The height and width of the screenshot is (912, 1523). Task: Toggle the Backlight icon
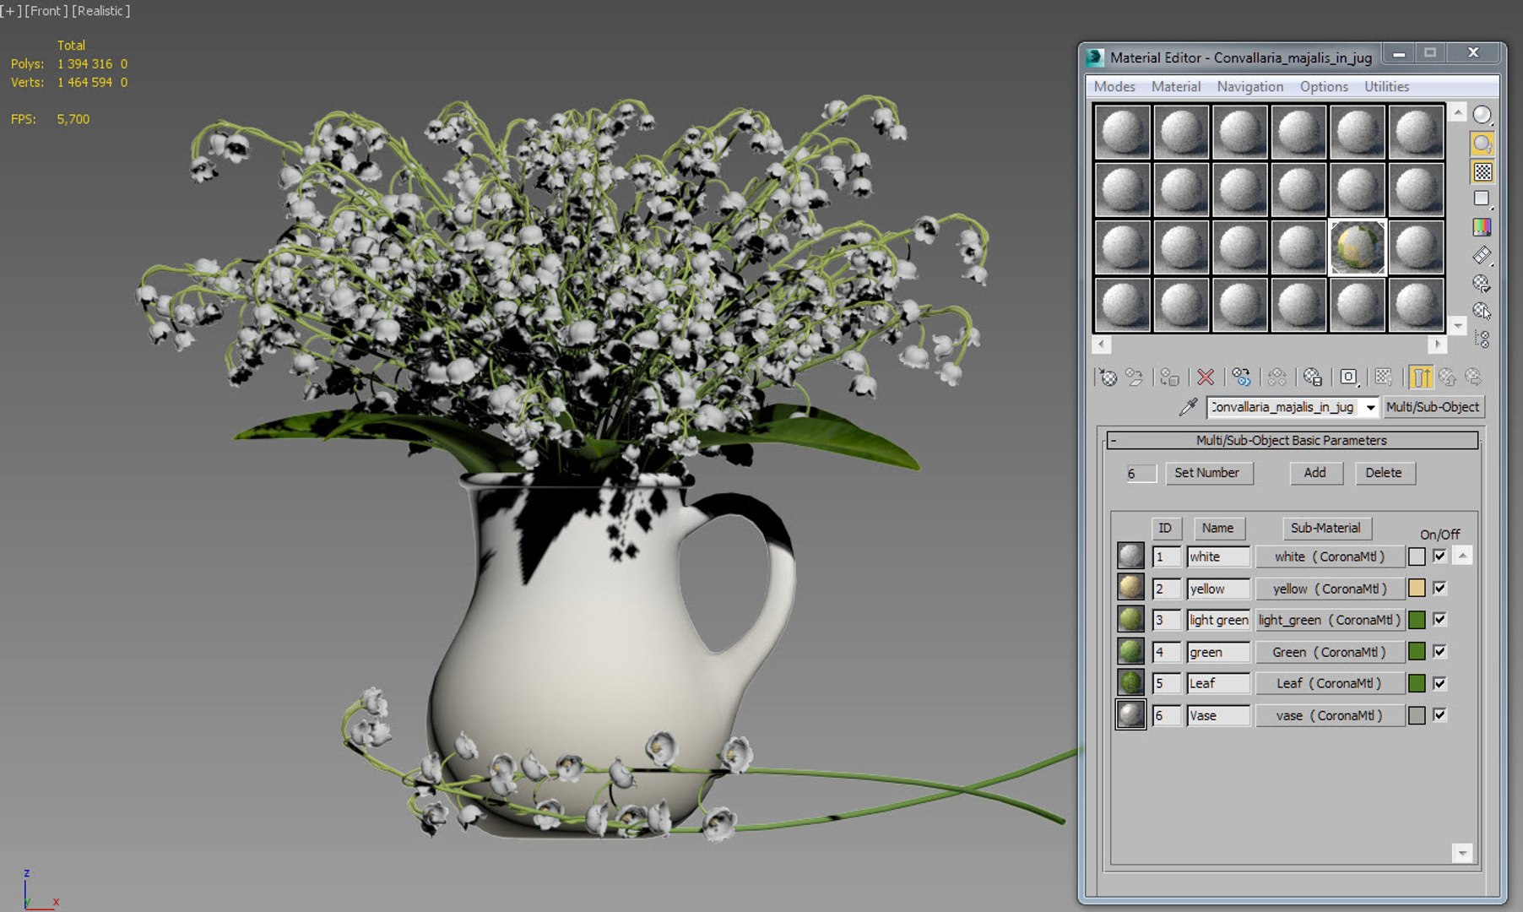coord(1482,144)
